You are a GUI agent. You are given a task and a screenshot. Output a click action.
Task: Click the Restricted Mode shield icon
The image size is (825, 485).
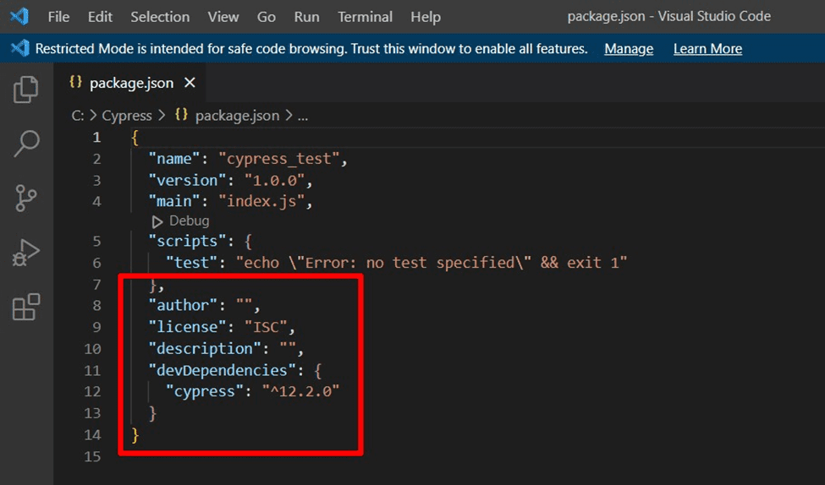[19, 49]
